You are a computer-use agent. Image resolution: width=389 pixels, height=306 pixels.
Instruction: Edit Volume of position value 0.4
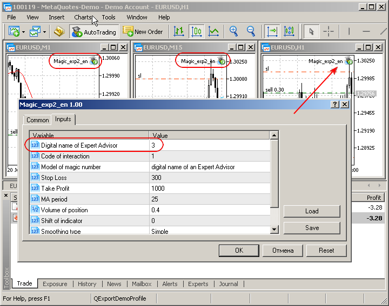point(210,210)
